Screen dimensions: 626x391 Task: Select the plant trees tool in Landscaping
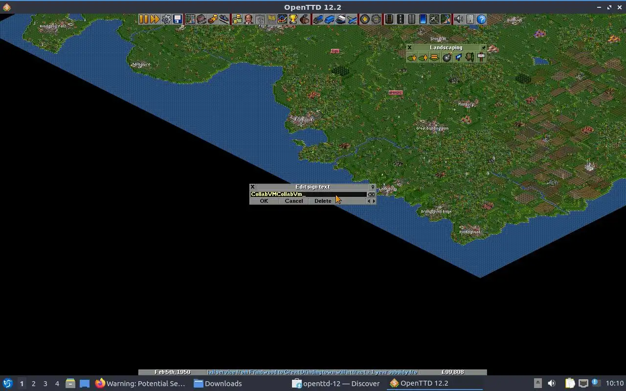[469, 57]
